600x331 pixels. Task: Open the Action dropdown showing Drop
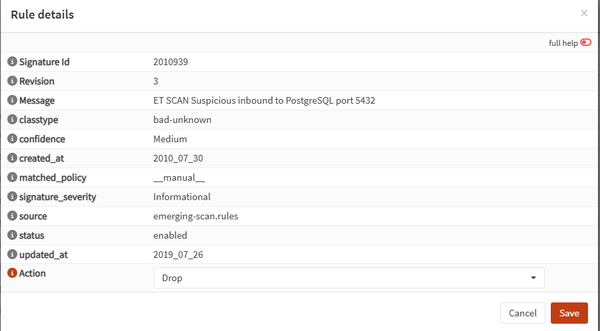click(x=349, y=278)
